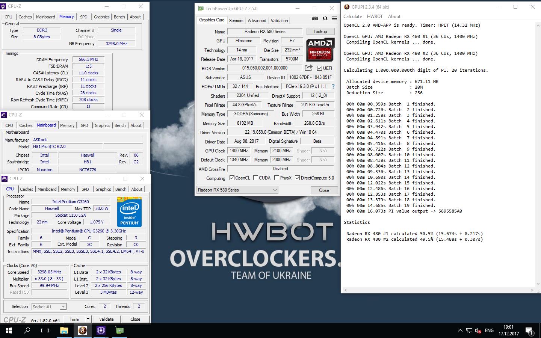Select the Bench tab in the top CPU-Z window

[x=119, y=17]
